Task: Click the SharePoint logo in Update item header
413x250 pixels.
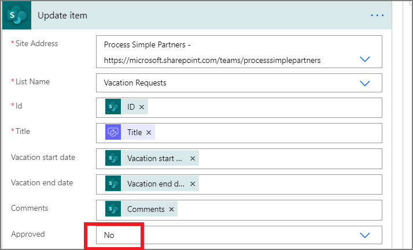Action: point(17,15)
